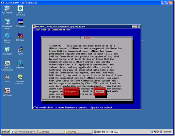Switch to CCM423 folder taskbar item
Viewport: 175px width, 136px height.
pos(79,132)
